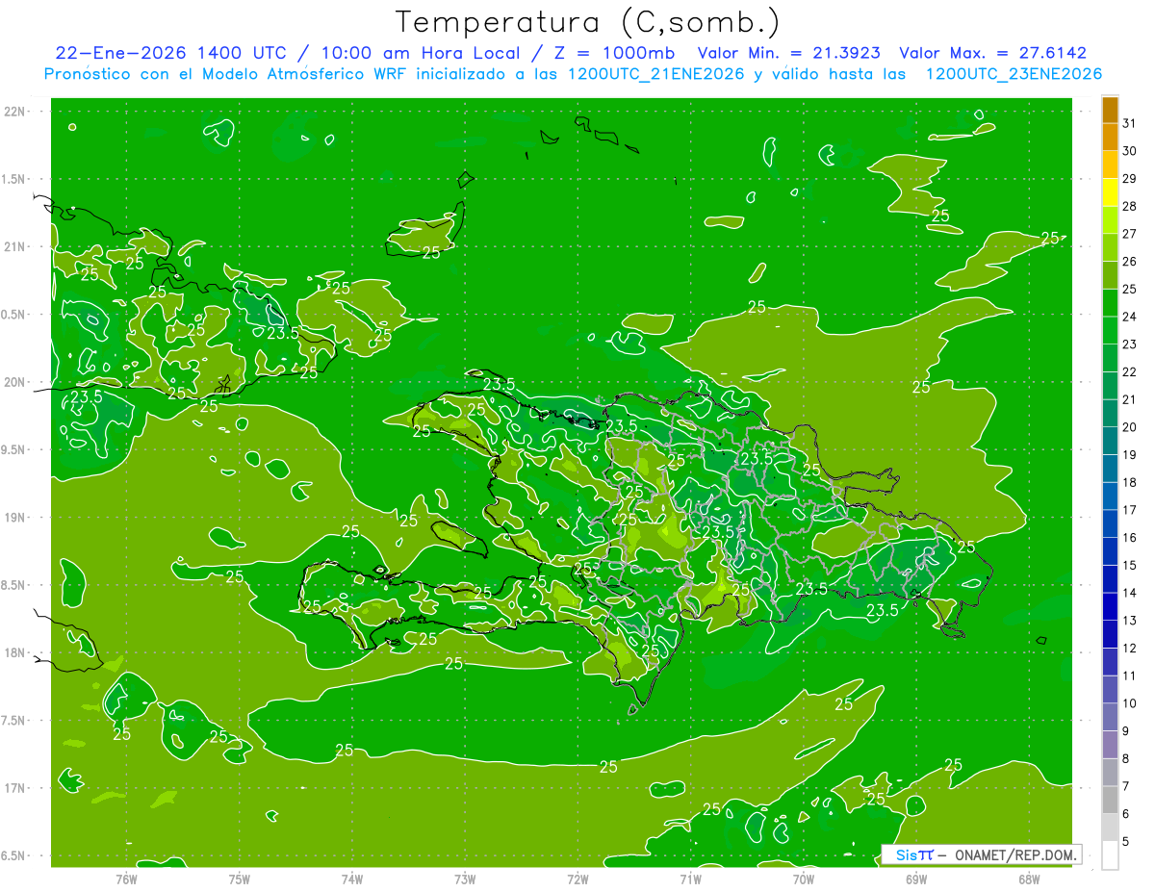
Task: Click yellow legend swatch between 28 and 29
Action: pyautogui.click(x=1110, y=192)
